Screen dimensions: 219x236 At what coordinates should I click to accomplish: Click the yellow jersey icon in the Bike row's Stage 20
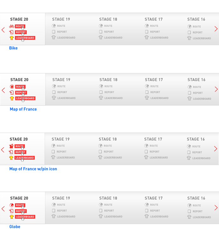pos(12,38)
